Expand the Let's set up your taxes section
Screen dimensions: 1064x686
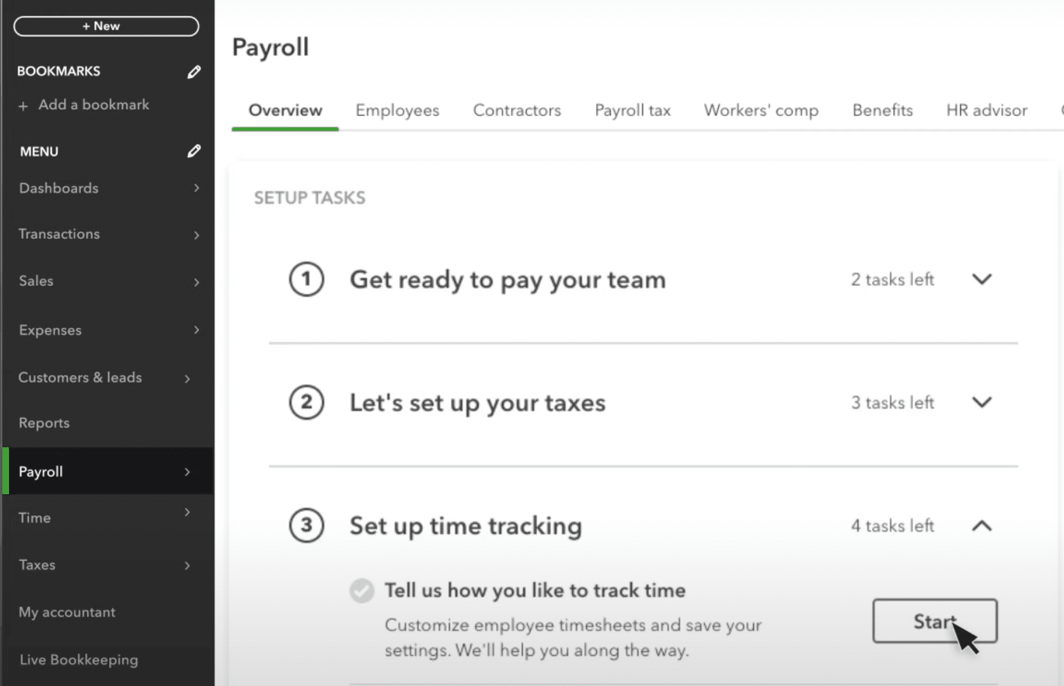[x=981, y=402]
